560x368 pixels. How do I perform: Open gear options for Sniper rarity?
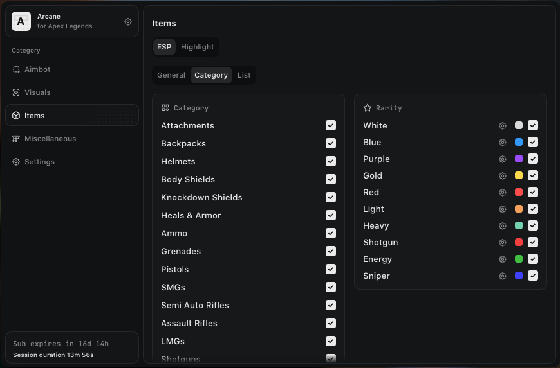503,276
